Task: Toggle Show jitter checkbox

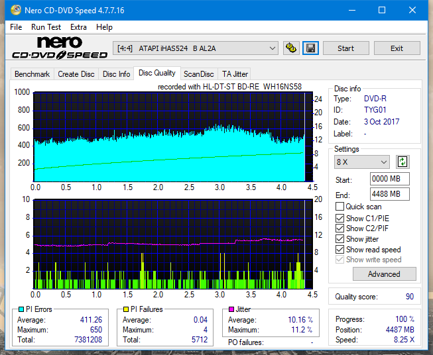Action: pyautogui.click(x=340, y=239)
